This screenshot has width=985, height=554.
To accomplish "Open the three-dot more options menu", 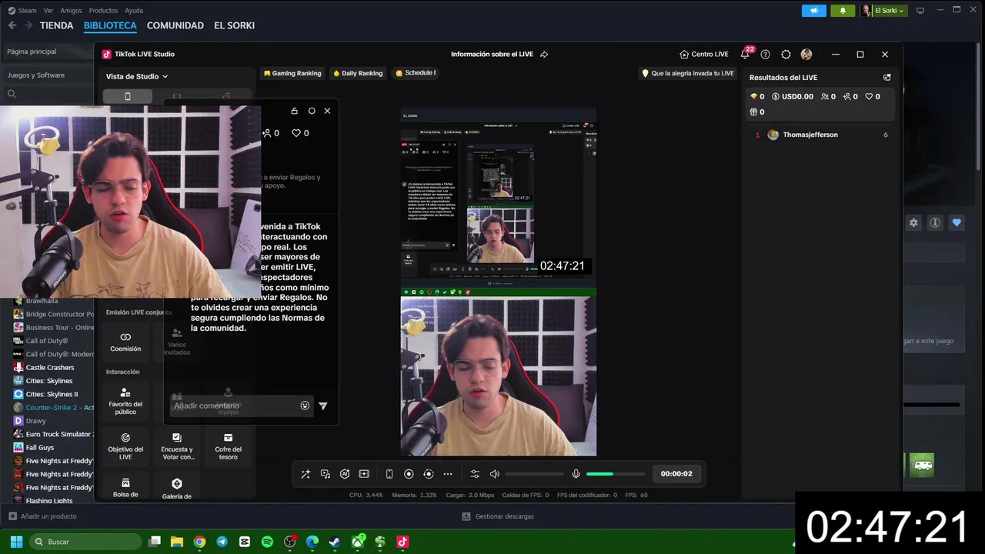I will coord(448,474).
